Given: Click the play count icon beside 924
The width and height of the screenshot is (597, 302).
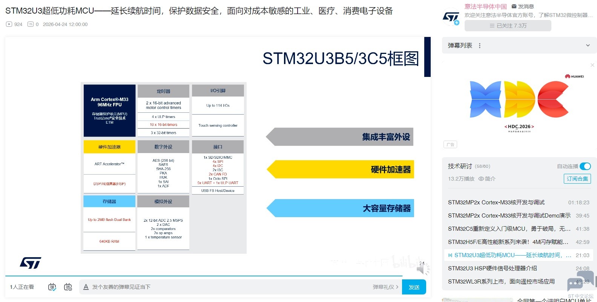Looking at the screenshot, I should point(9,24).
